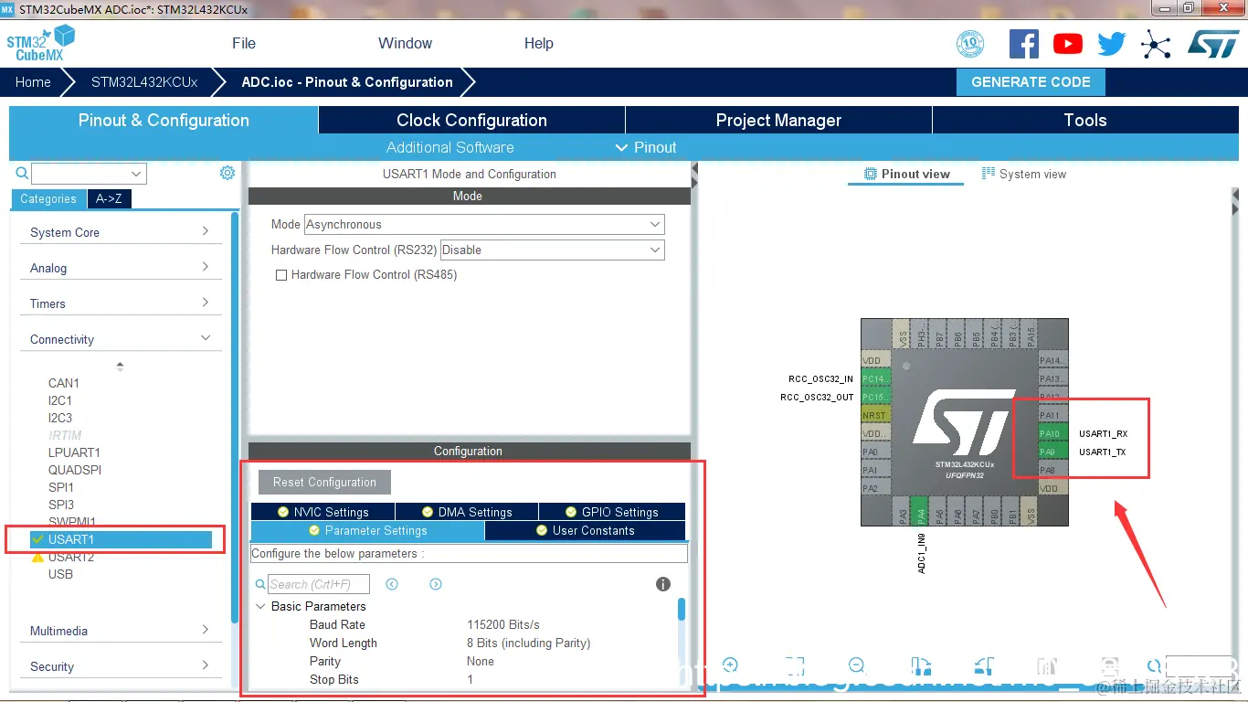1248x702 pixels.
Task: Click the GENERATE CODE button
Action: [x=1031, y=82]
